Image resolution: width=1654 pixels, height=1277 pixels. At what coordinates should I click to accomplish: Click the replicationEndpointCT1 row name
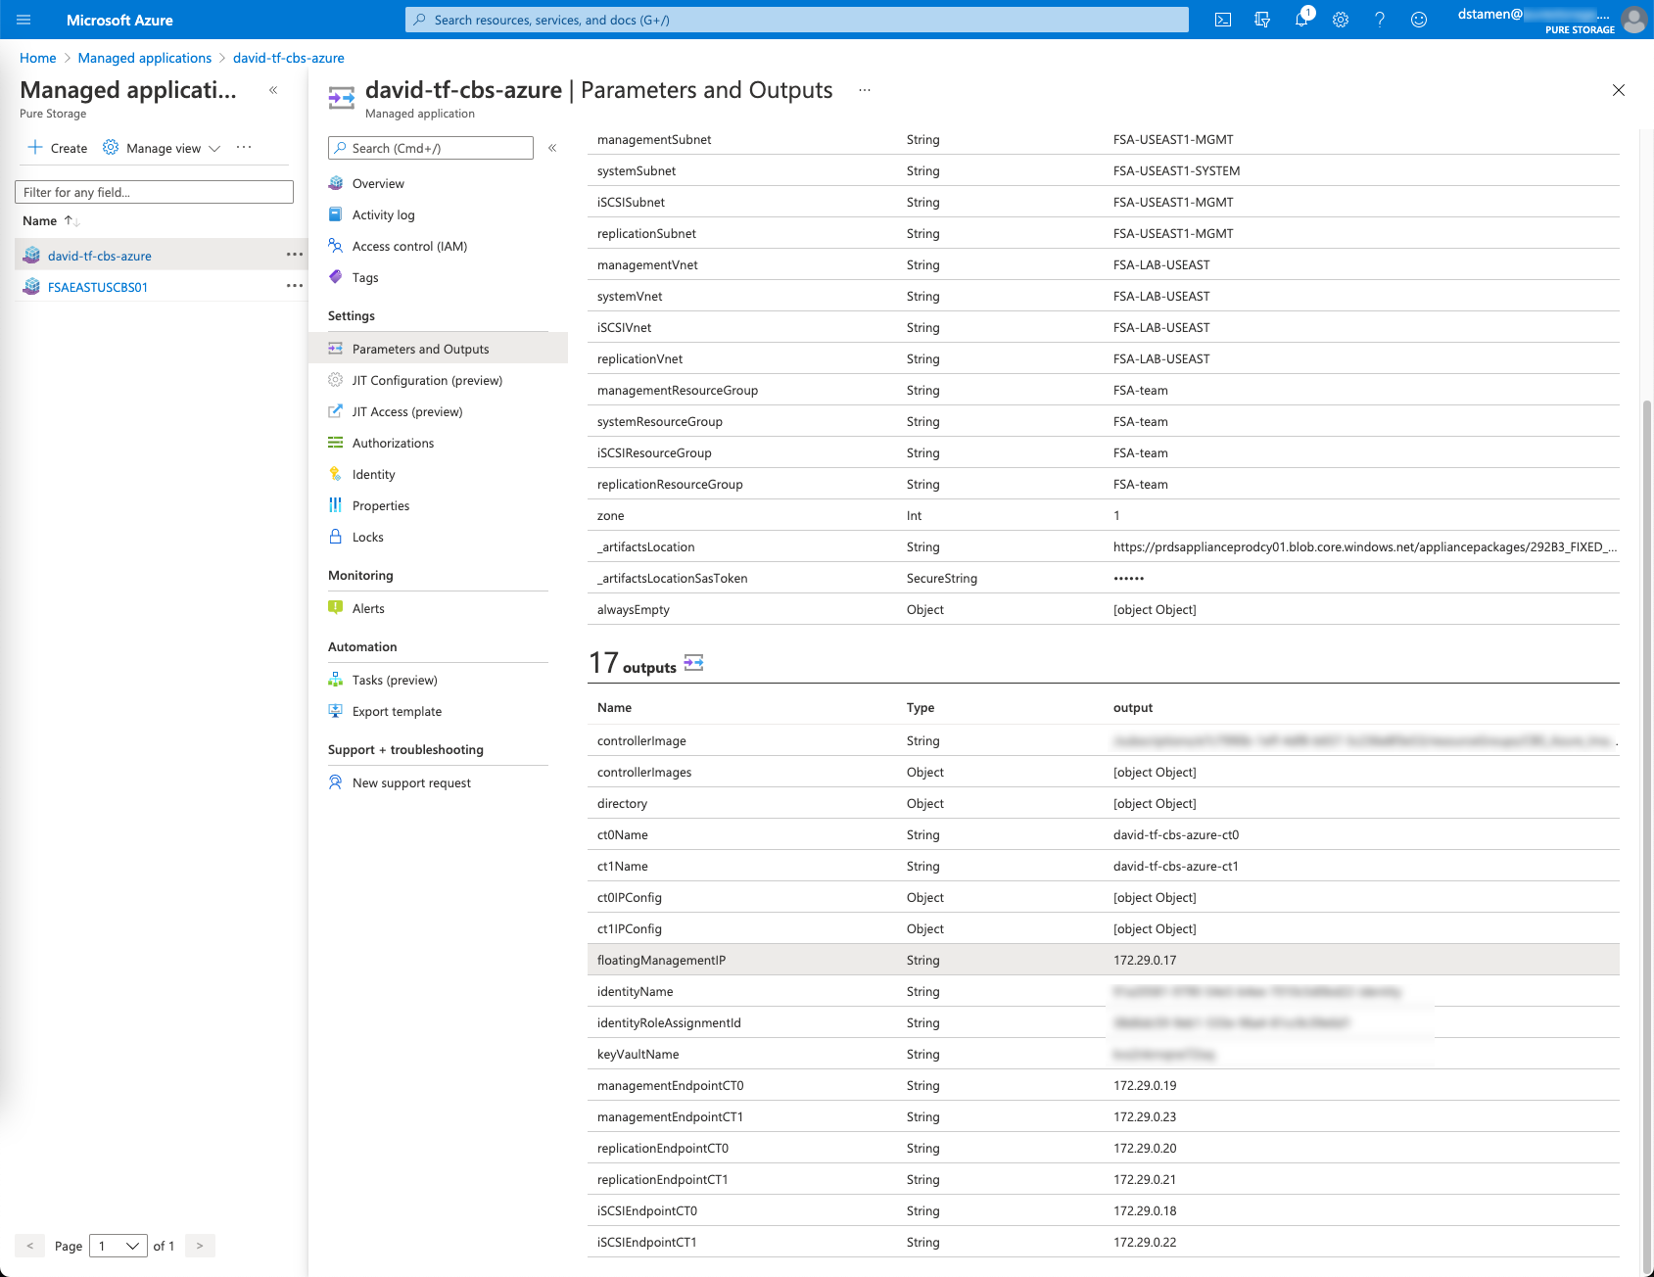click(x=663, y=1179)
